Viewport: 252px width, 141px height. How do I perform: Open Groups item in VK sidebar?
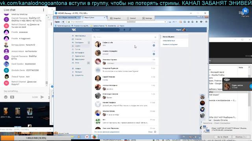coord(77,49)
